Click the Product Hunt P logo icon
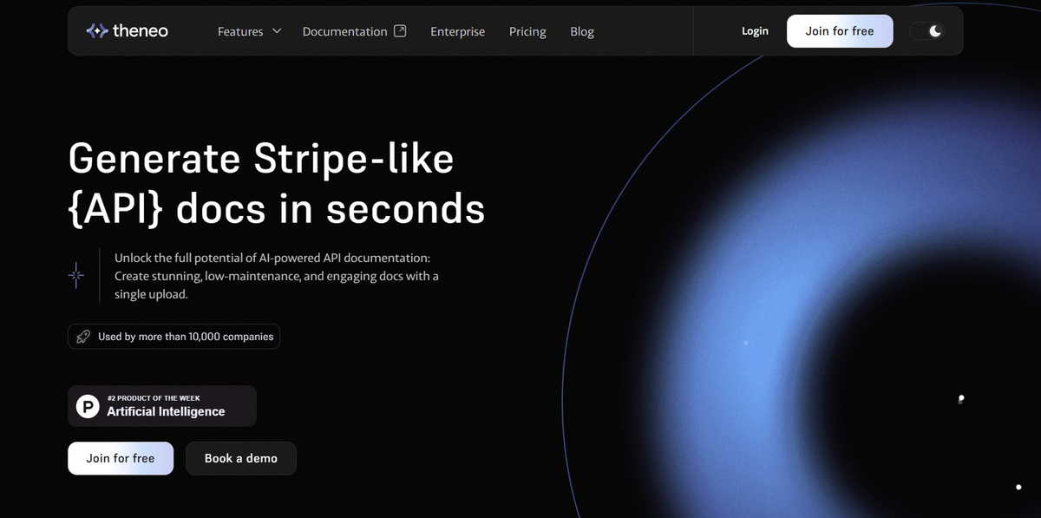This screenshot has width=1041, height=518. 88,406
